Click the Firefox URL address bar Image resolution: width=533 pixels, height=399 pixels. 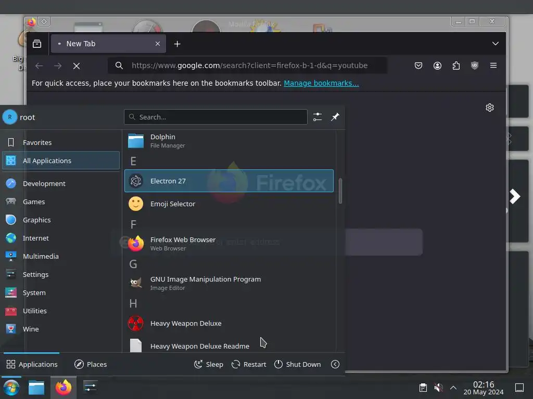247,65
